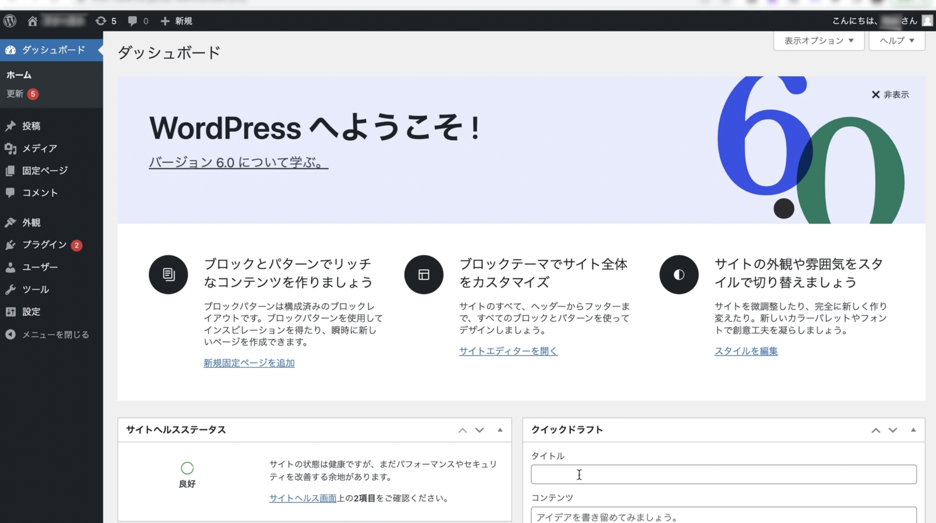This screenshot has width=936, height=523.
Task: Visit site via the home icon
Action: click(32, 21)
